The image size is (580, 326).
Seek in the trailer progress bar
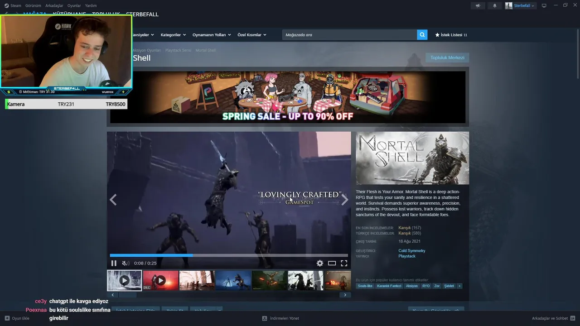click(x=229, y=255)
